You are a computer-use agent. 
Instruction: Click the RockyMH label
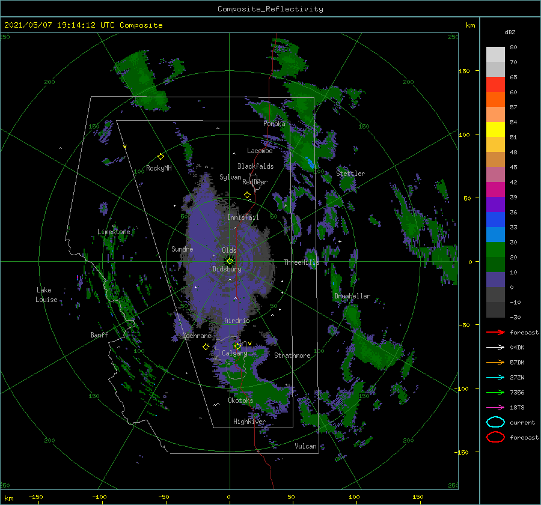coord(159,168)
